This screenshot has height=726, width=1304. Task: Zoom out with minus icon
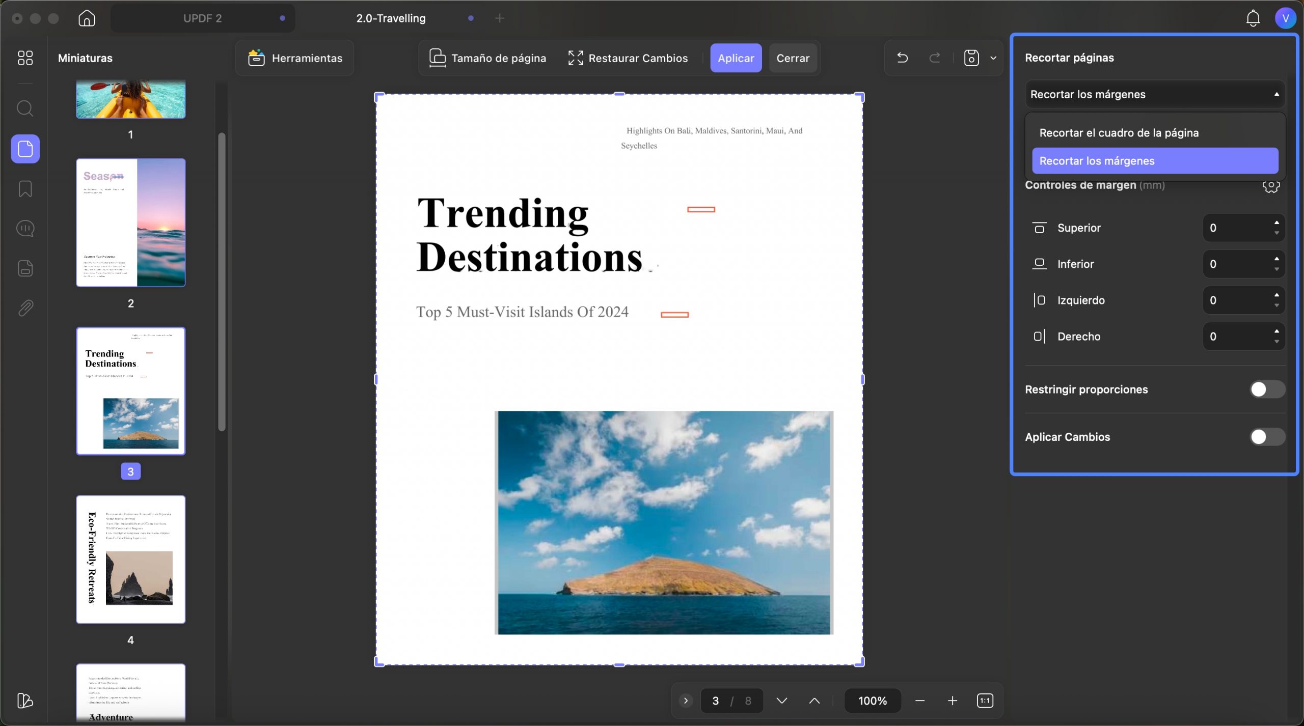(920, 701)
